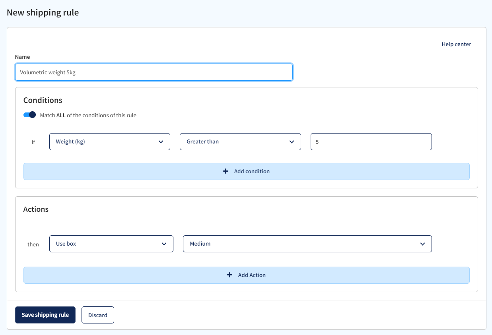The height and width of the screenshot is (335, 492).
Task: Open the Help center link
Action: pyautogui.click(x=456, y=44)
